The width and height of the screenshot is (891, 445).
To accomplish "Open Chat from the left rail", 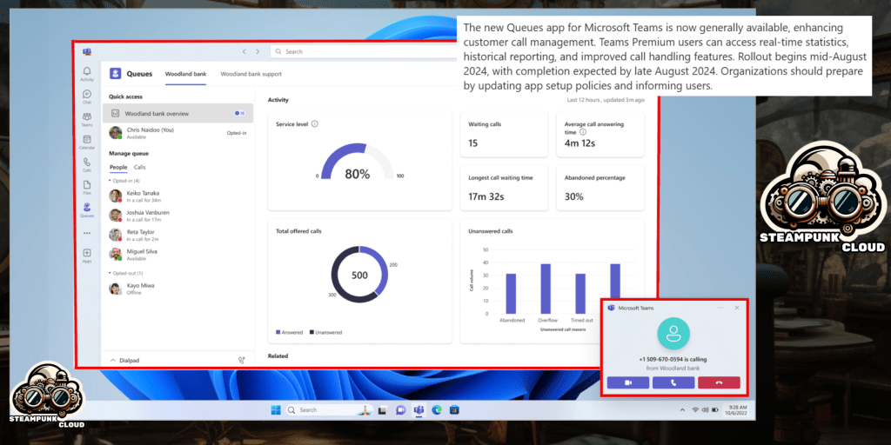I will (x=87, y=96).
